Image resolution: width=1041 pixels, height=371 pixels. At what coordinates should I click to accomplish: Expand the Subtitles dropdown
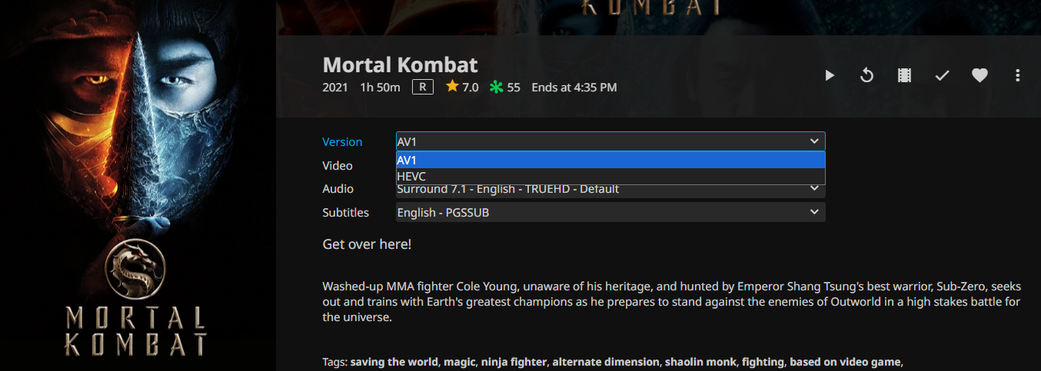pos(610,212)
